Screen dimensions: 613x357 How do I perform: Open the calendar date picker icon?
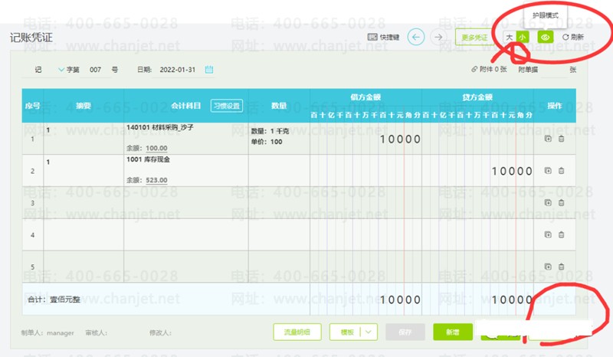point(209,70)
